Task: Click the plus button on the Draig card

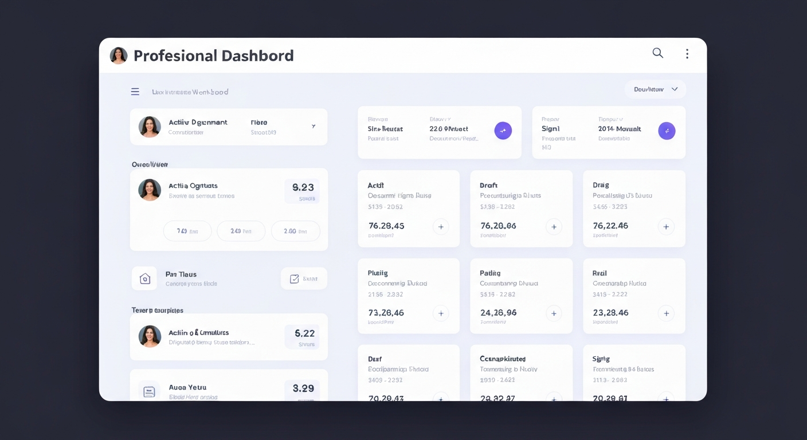Action: point(666,227)
